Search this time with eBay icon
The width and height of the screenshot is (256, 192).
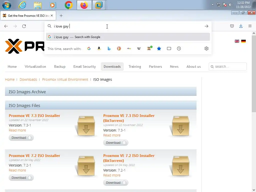[x=129, y=48]
